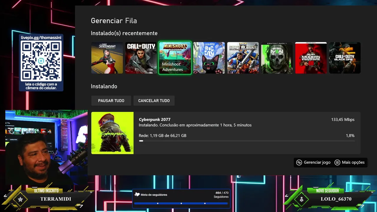Click the Instalando section heading
This screenshot has width=377, height=212.
104,86
